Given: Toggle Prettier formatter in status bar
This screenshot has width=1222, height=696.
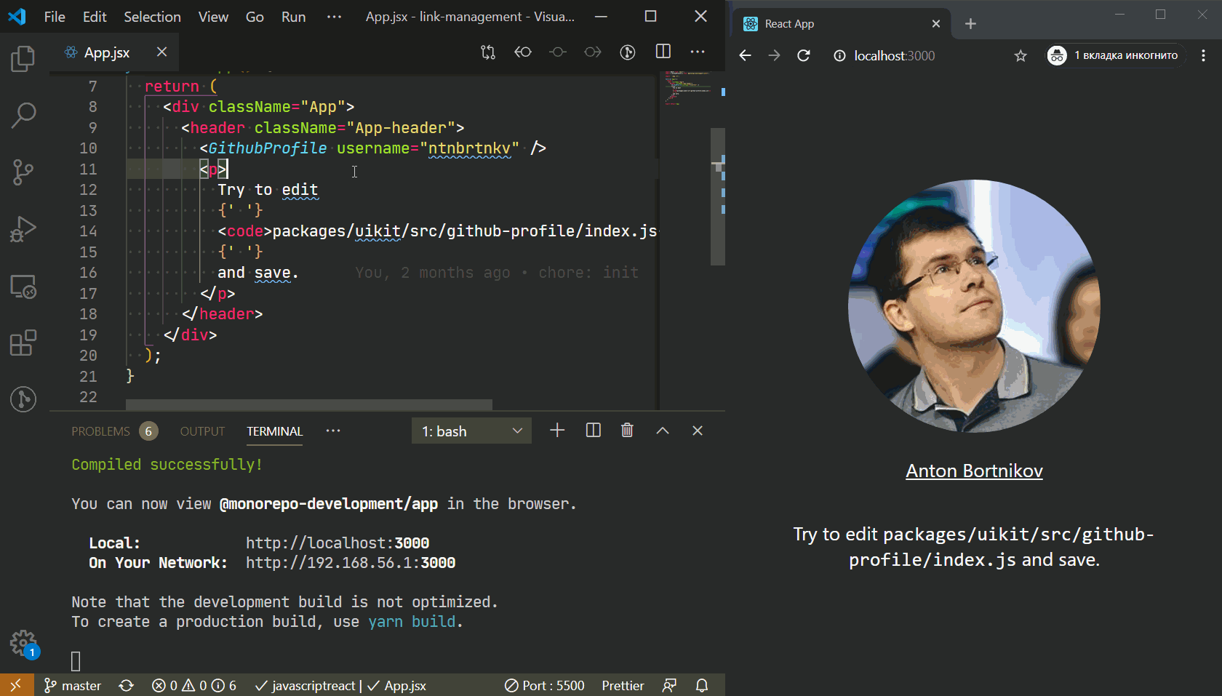Looking at the screenshot, I should coord(623,685).
